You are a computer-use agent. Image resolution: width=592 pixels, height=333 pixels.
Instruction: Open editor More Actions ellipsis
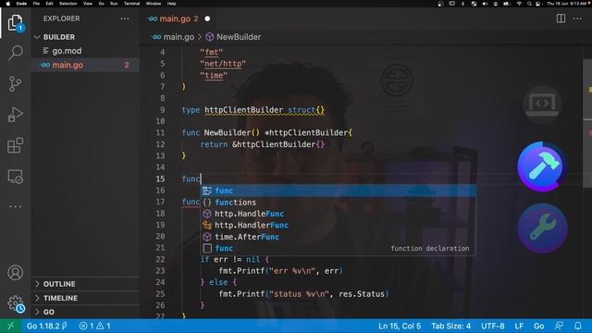click(577, 18)
